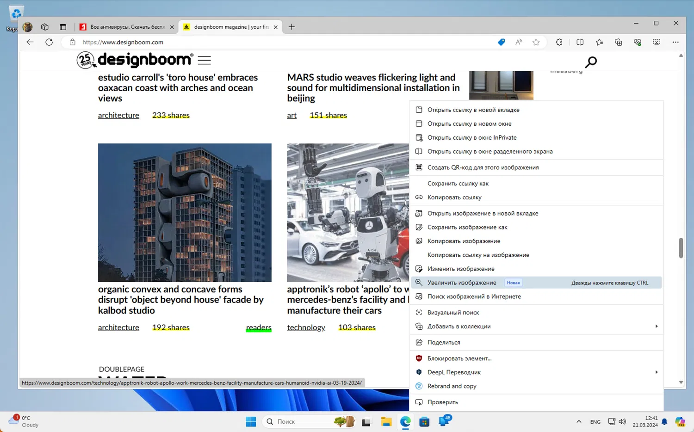This screenshot has width=694, height=432.
Task: Follow the 'art' category link
Action: (292, 116)
